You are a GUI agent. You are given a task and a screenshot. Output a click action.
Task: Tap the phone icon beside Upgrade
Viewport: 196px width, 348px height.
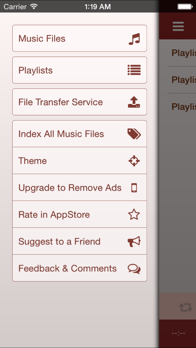click(134, 188)
